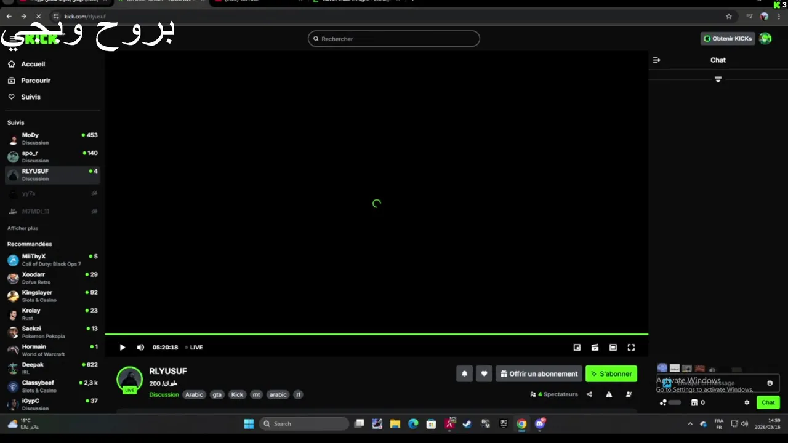788x443 pixels.
Task: Open Steam from taskbar
Action: (467, 423)
